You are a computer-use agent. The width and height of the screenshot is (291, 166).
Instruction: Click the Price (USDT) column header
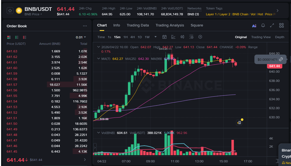click(x=16, y=44)
